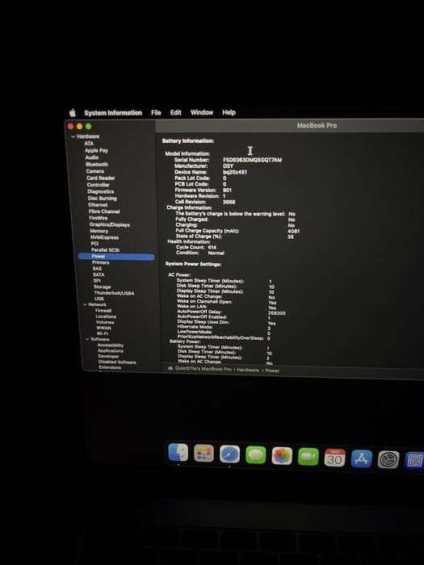Viewport: 424px width, 565px height.
Task: Open System Settings gear in Dock
Action: [x=388, y=459]
